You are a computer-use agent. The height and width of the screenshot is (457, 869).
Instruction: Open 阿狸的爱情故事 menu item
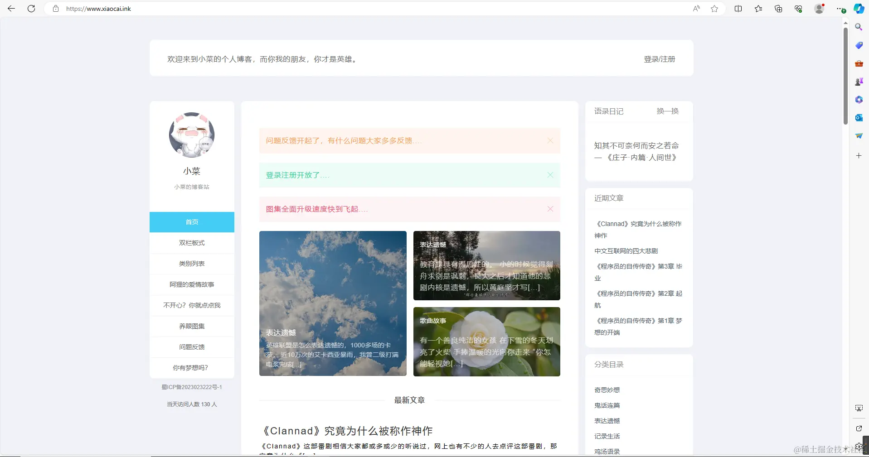point(192,284)
